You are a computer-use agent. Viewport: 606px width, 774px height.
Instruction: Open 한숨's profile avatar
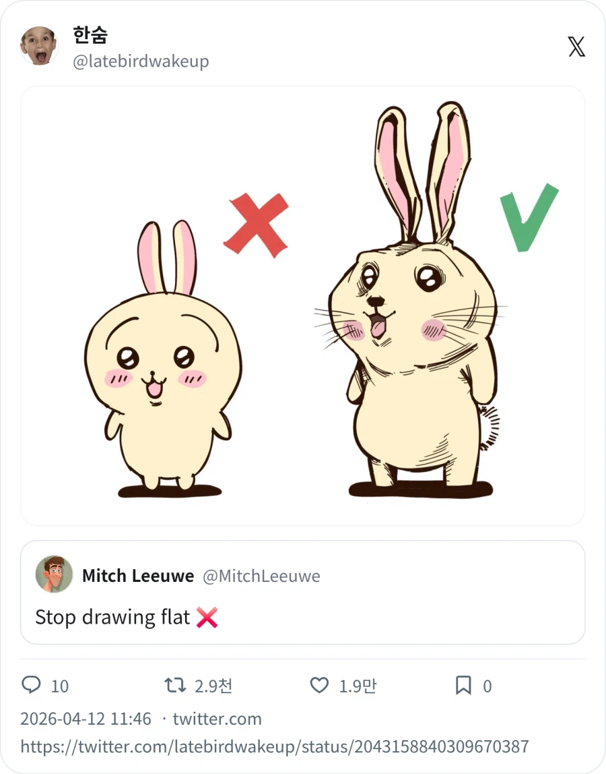coord(39,47)
